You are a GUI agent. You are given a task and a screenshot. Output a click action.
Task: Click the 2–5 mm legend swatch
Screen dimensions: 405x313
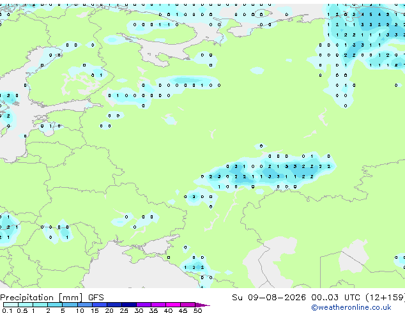tap(55, 305)
